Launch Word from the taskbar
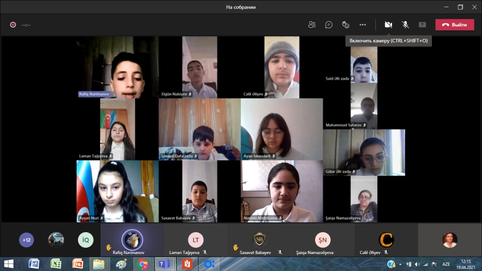Viewport: 482px width, 271px height. point(34,264)
